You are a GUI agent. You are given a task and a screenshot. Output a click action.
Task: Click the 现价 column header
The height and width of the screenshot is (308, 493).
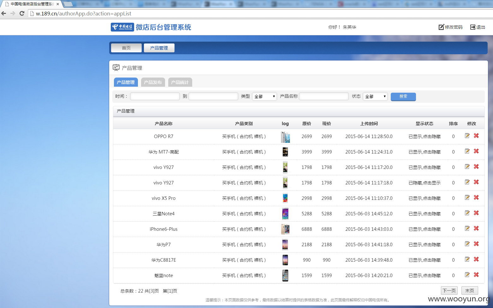[327, 124]
